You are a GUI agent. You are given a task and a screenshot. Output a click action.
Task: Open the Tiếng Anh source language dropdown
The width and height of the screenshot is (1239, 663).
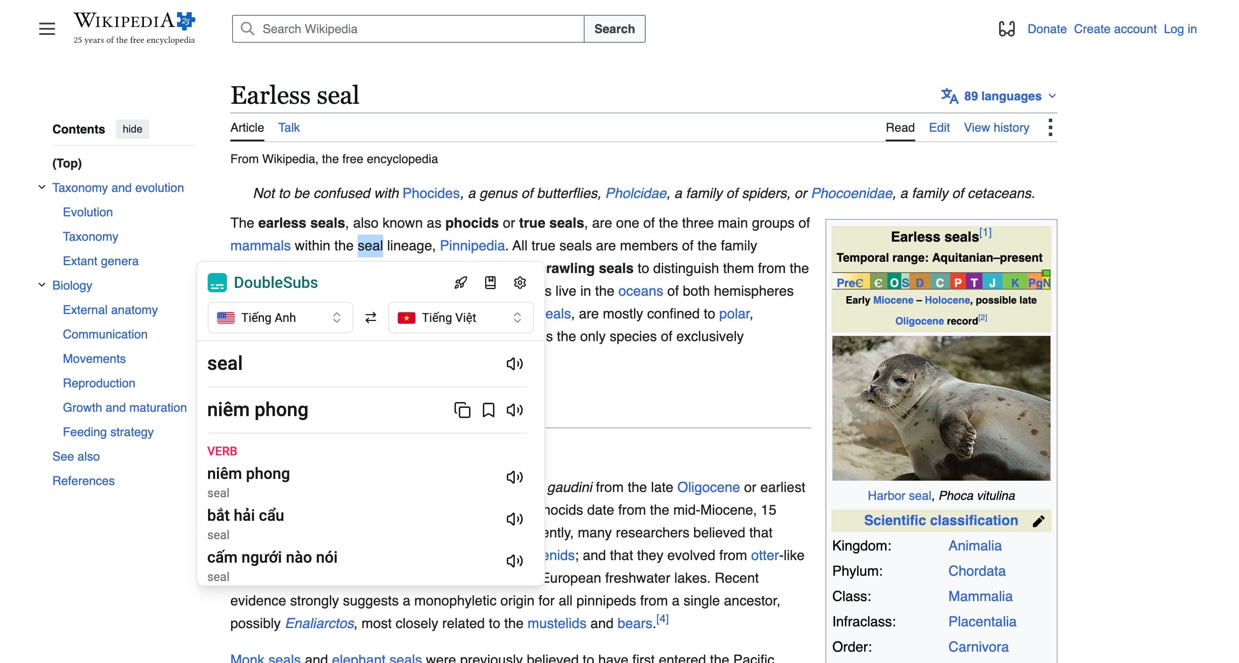[280, 318]
